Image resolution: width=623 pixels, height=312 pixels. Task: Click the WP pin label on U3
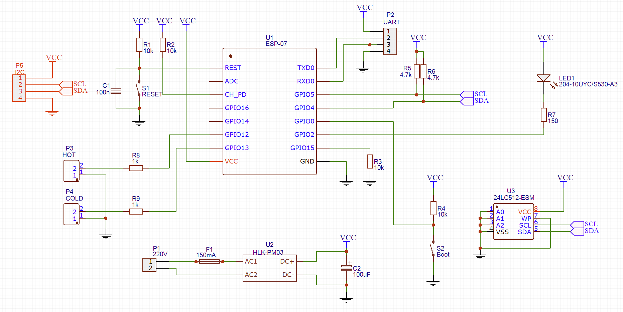[526, 219]
